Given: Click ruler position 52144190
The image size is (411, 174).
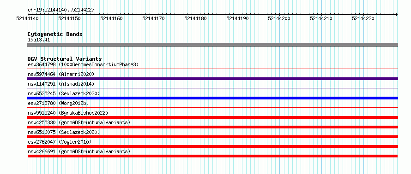Looking at the screenshot, I should tap(237, 18).
